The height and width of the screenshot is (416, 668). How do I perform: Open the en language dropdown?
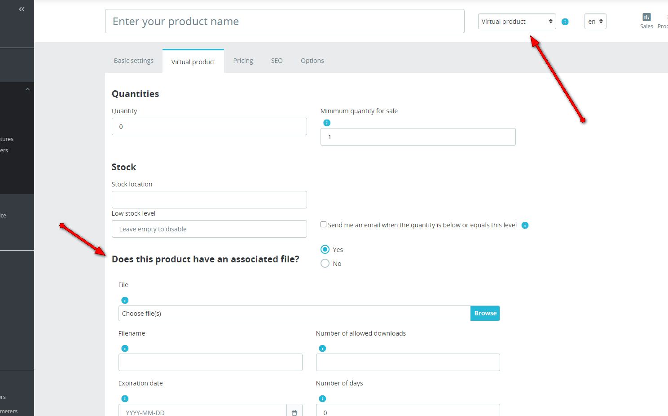click(595, 22)
